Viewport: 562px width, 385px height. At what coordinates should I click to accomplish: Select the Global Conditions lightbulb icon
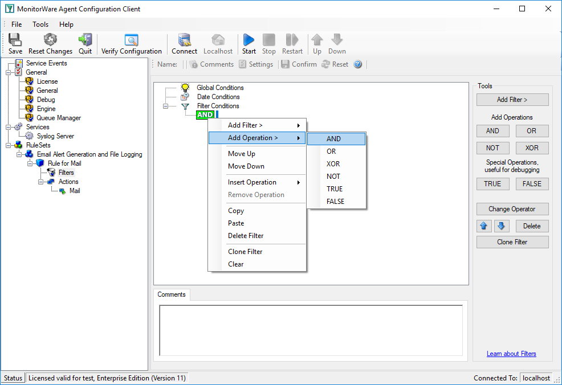coord(185,87)
